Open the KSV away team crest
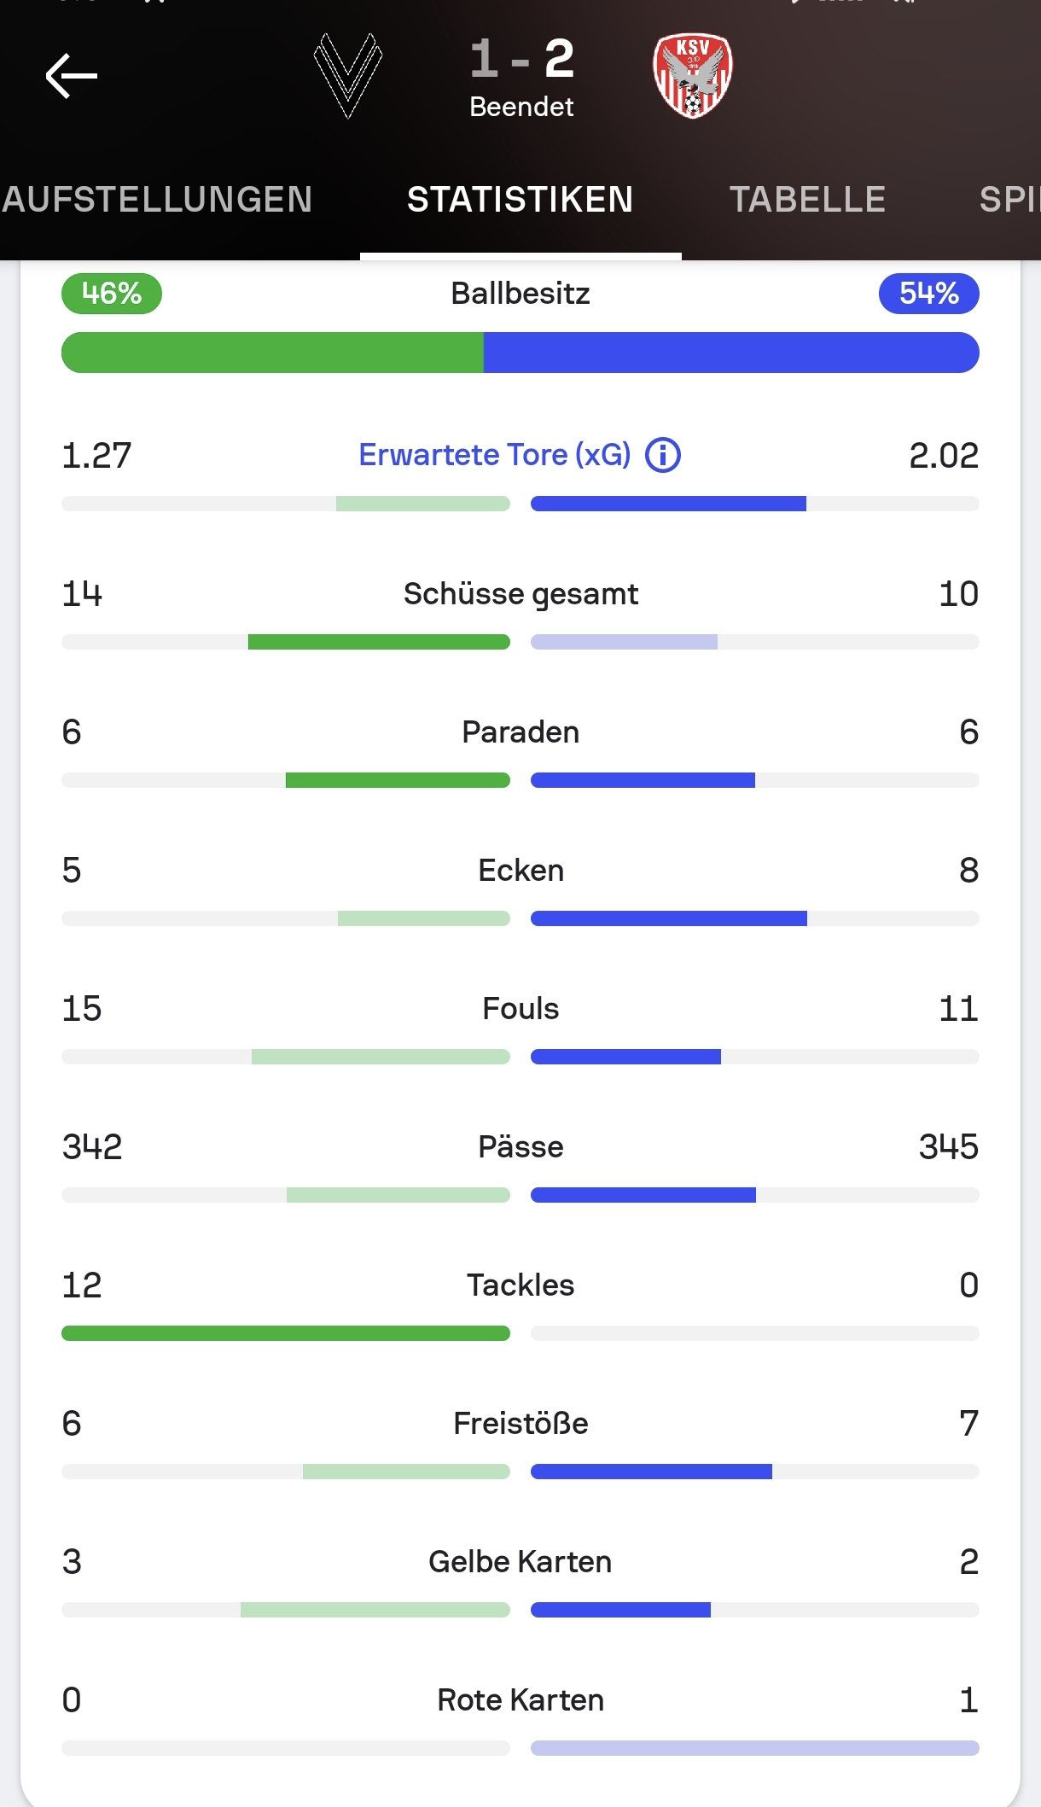Image resolution: width=1041 pixels, height=1807 pixels. (693, 75)
